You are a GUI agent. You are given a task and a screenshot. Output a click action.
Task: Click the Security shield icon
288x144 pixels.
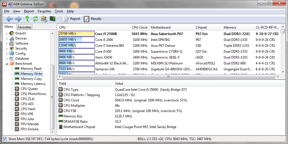tap(12, 48)
